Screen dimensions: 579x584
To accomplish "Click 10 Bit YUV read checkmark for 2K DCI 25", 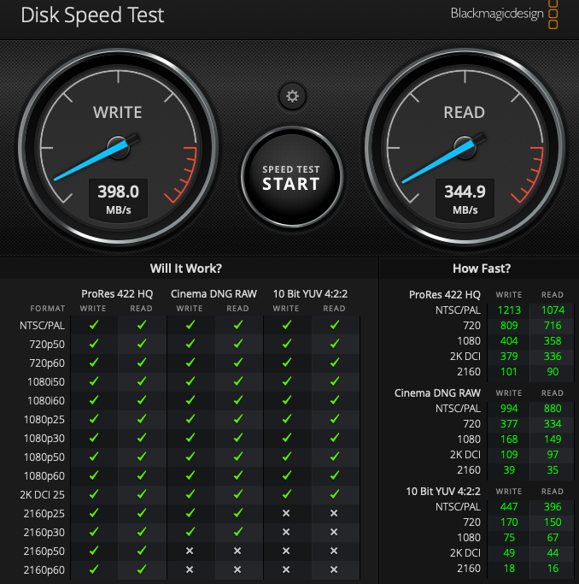I will (335, 494).
